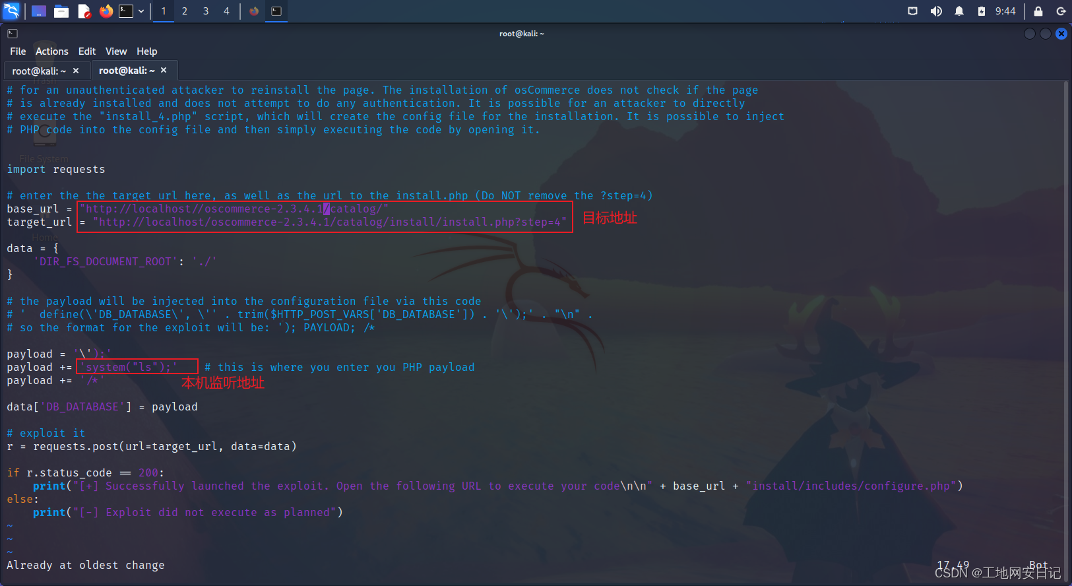Screen dimensions: 1072x586
Task: Maximize the terminal window
Action: [1046, 34]
